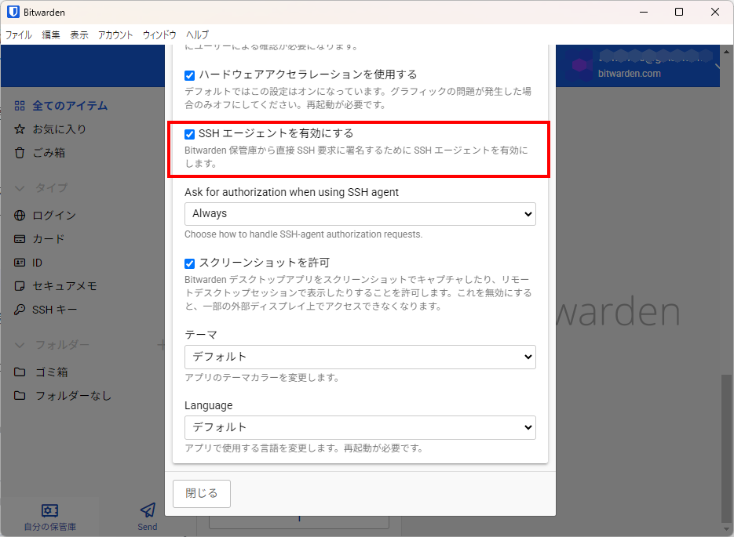Click the 自分の保管庫 vault icon
Screen dimensions: 734x537
click(x=49, y=510)
